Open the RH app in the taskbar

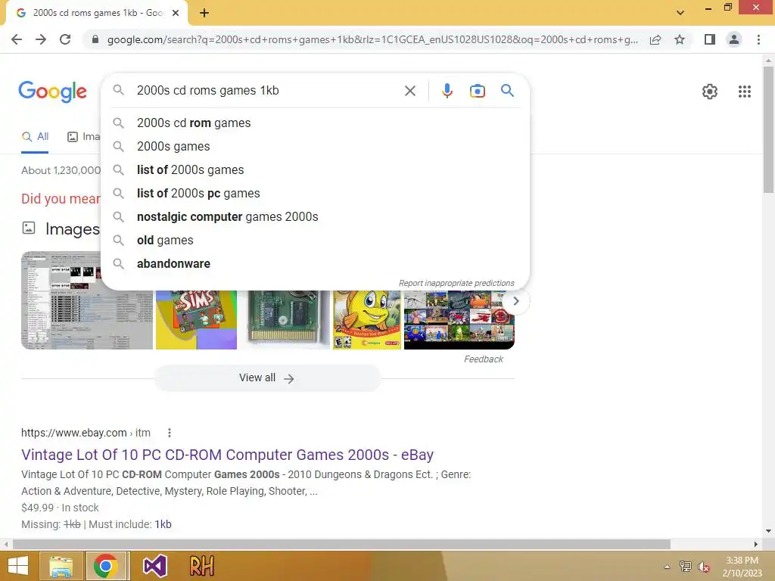tap(201, 566)
